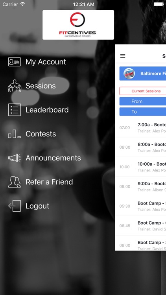
Task: Open the To date selector
Action: tap(143, 112)
